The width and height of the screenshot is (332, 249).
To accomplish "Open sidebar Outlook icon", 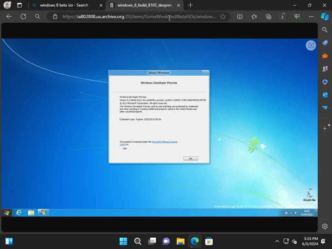I will point(325,95).
